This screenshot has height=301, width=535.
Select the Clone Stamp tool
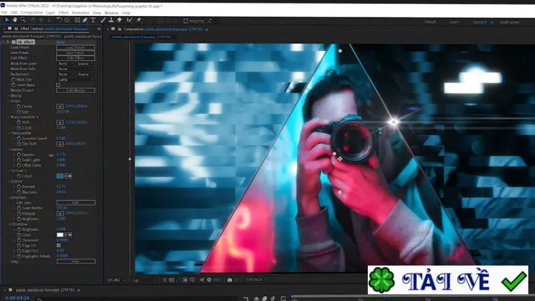tap(111, 21)
